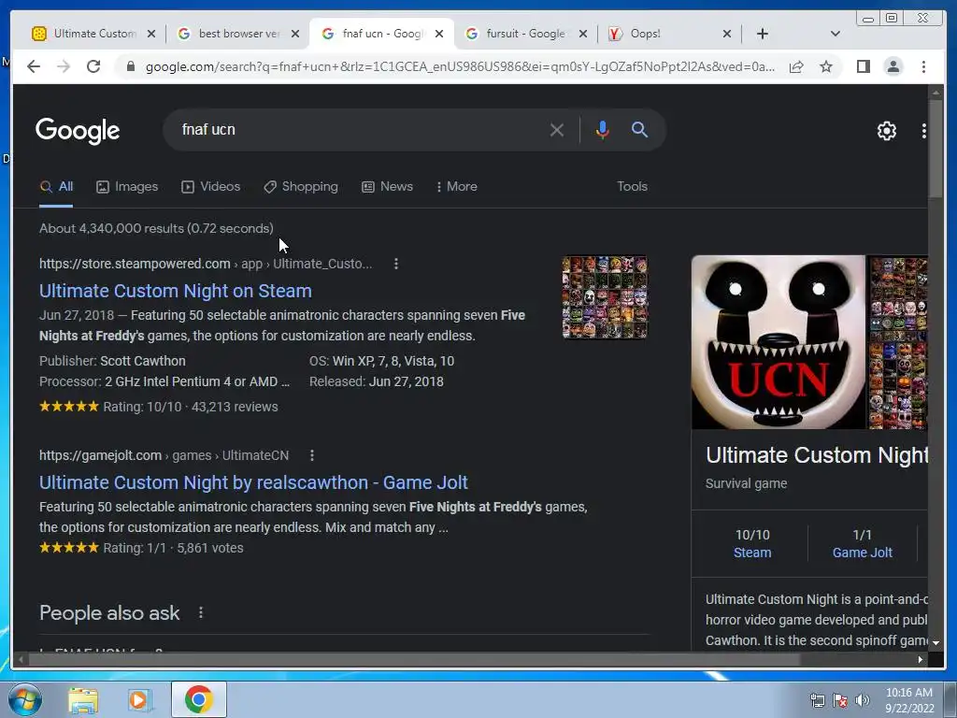Clear the search box with the X icon
The height and width of the screenshot is (718, 957).
point(556,129)
